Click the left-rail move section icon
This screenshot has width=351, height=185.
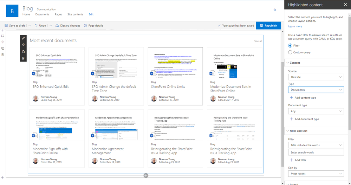pyautogui.click(x=3, y=42)
